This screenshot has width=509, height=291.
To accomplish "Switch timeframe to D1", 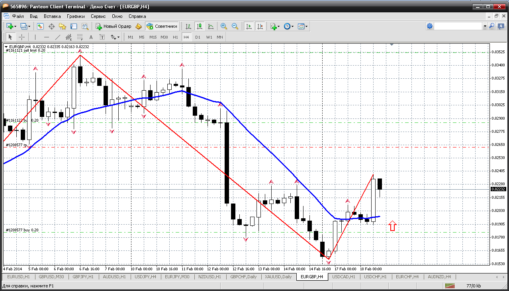I will [x=198, y=37].
